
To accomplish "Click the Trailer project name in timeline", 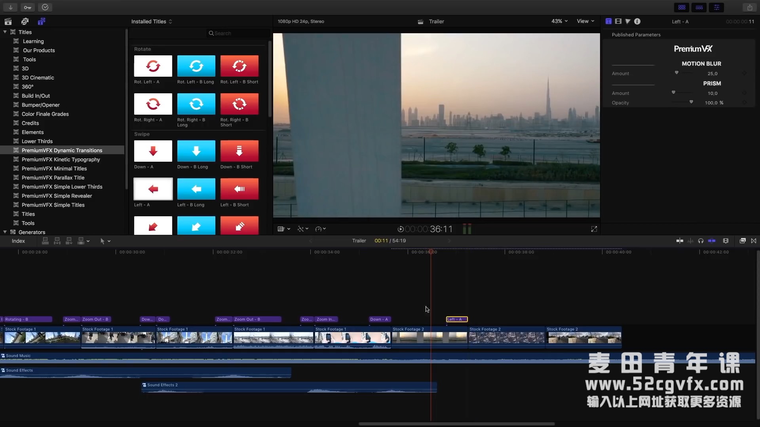I will point(359,240).
